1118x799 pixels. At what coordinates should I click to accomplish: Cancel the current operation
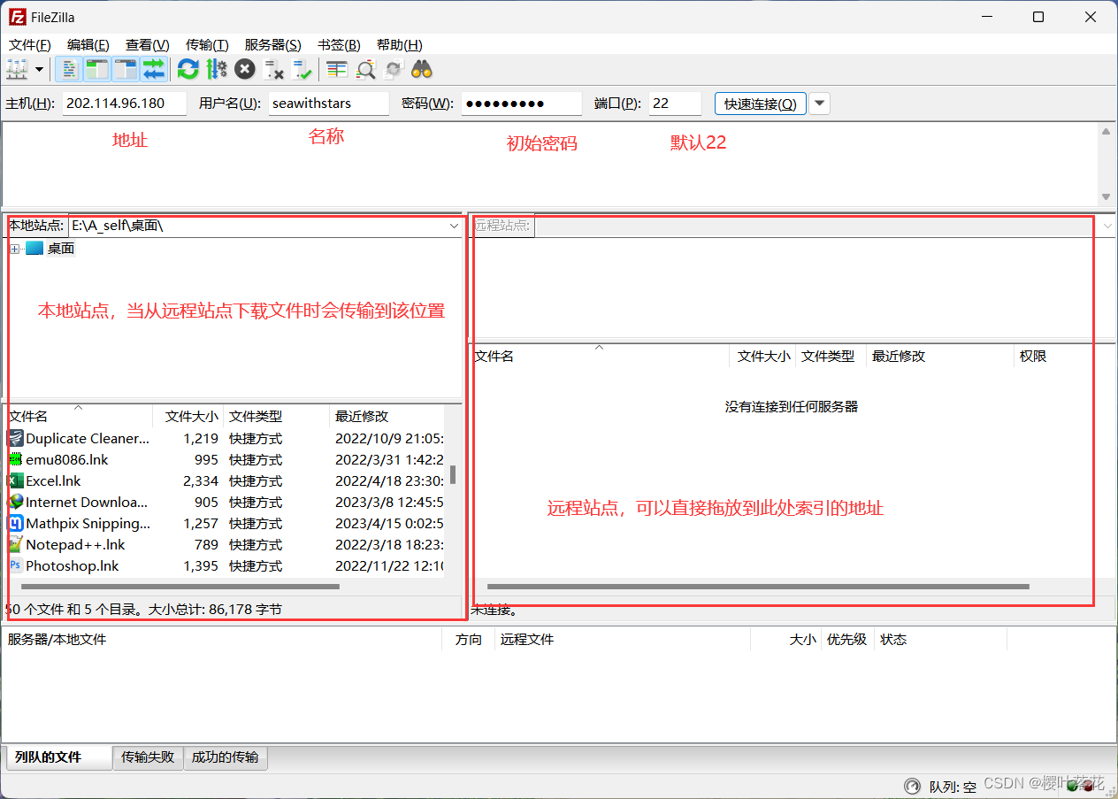(245, 69)
